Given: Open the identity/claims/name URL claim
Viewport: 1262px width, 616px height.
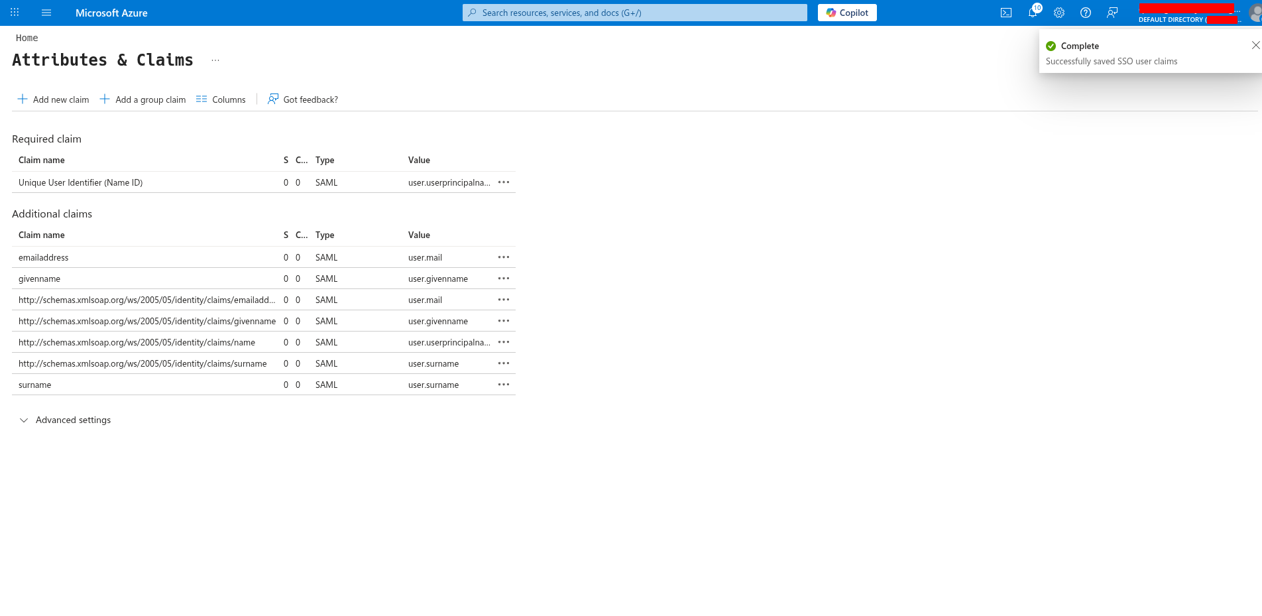Looking at the screenshot, I should 137,342.
